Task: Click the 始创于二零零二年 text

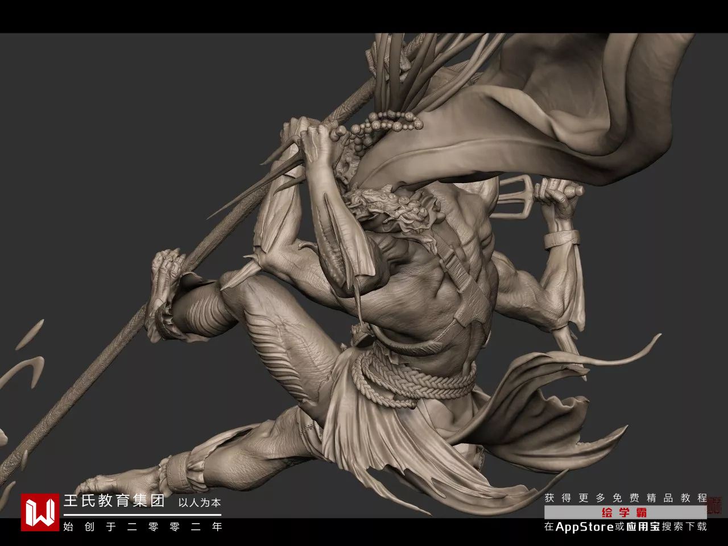Action: click(x=142, y=527)
